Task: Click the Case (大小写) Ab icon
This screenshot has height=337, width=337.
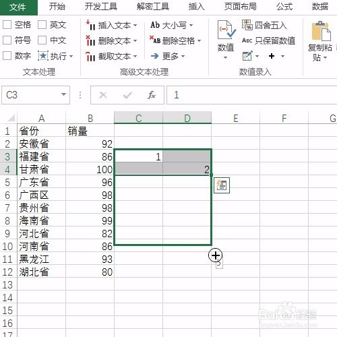Action: tap(155, 25)
